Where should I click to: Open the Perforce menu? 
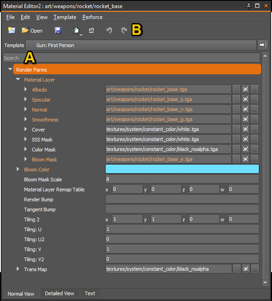92,17
